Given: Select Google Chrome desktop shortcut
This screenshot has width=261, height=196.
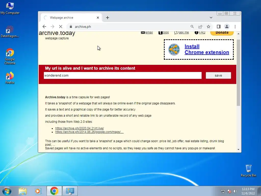Looking at the screenshot, I should [10, 56].
